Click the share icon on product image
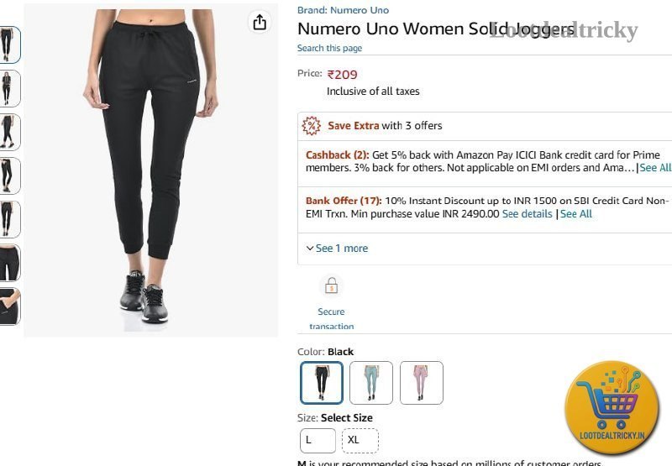 [x=260, y=22]
